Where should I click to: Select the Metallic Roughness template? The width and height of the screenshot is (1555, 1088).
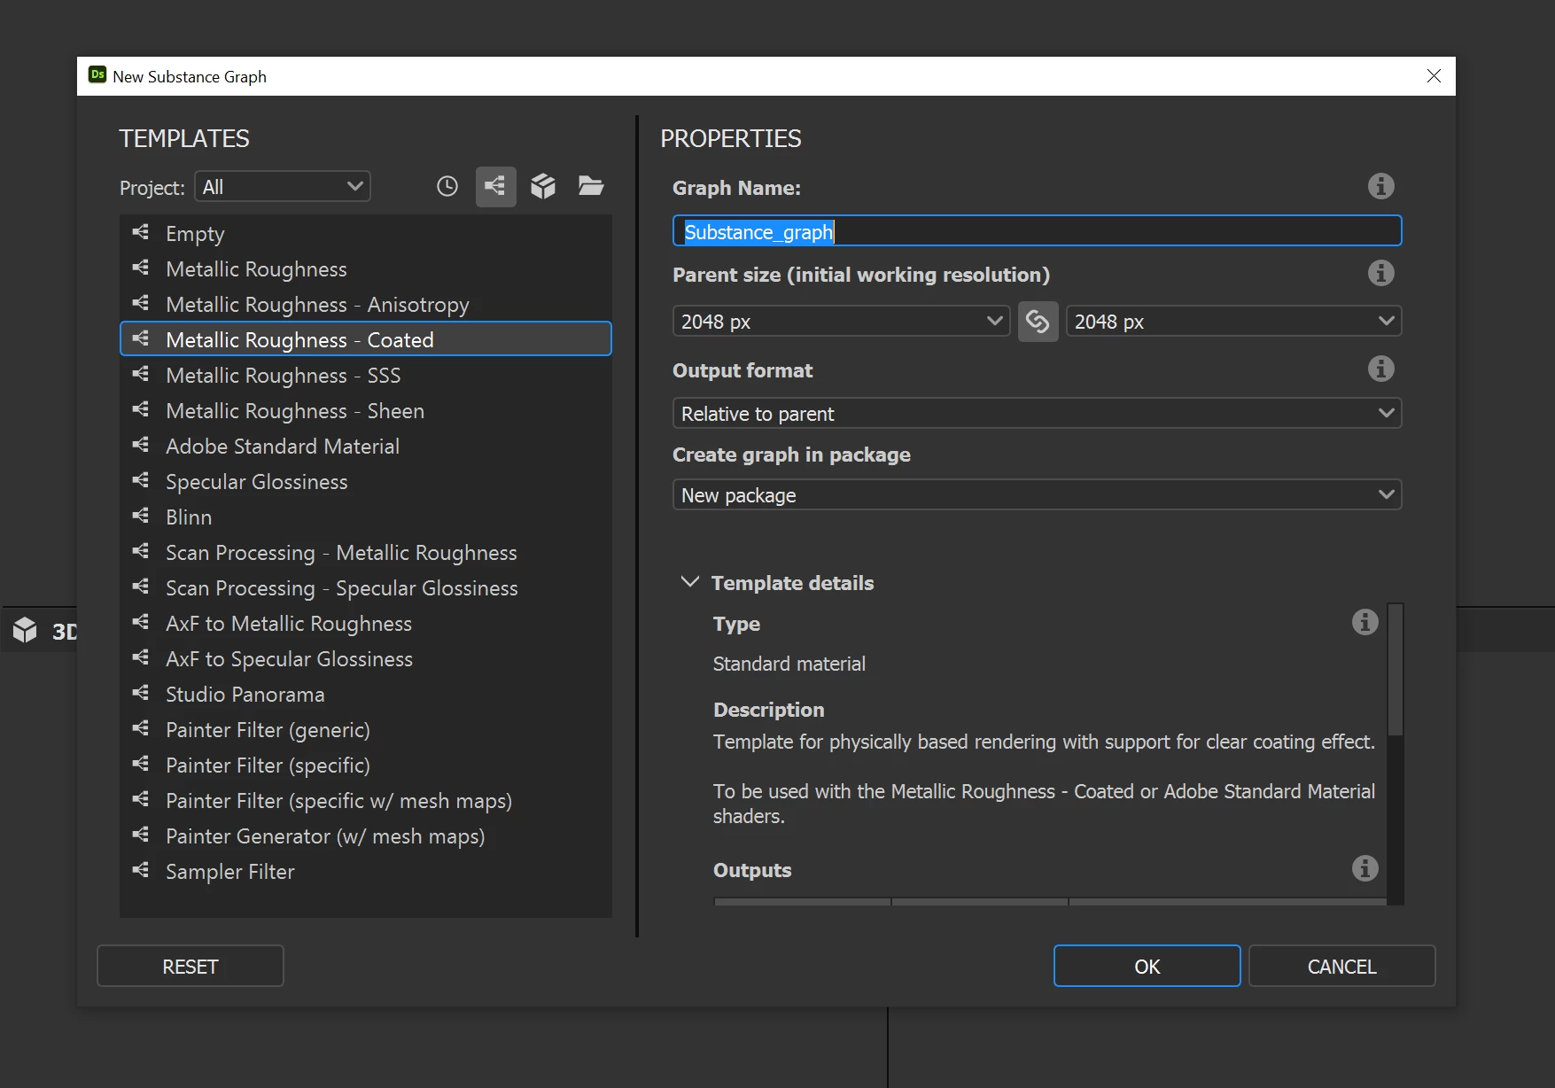pos(366,268)
